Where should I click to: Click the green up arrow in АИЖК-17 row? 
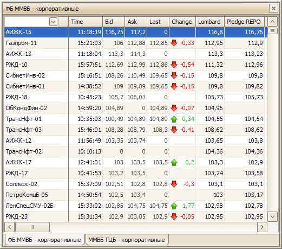click(x=174, y=162)
